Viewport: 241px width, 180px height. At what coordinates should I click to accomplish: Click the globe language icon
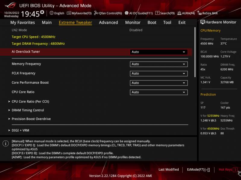(52, 13)
